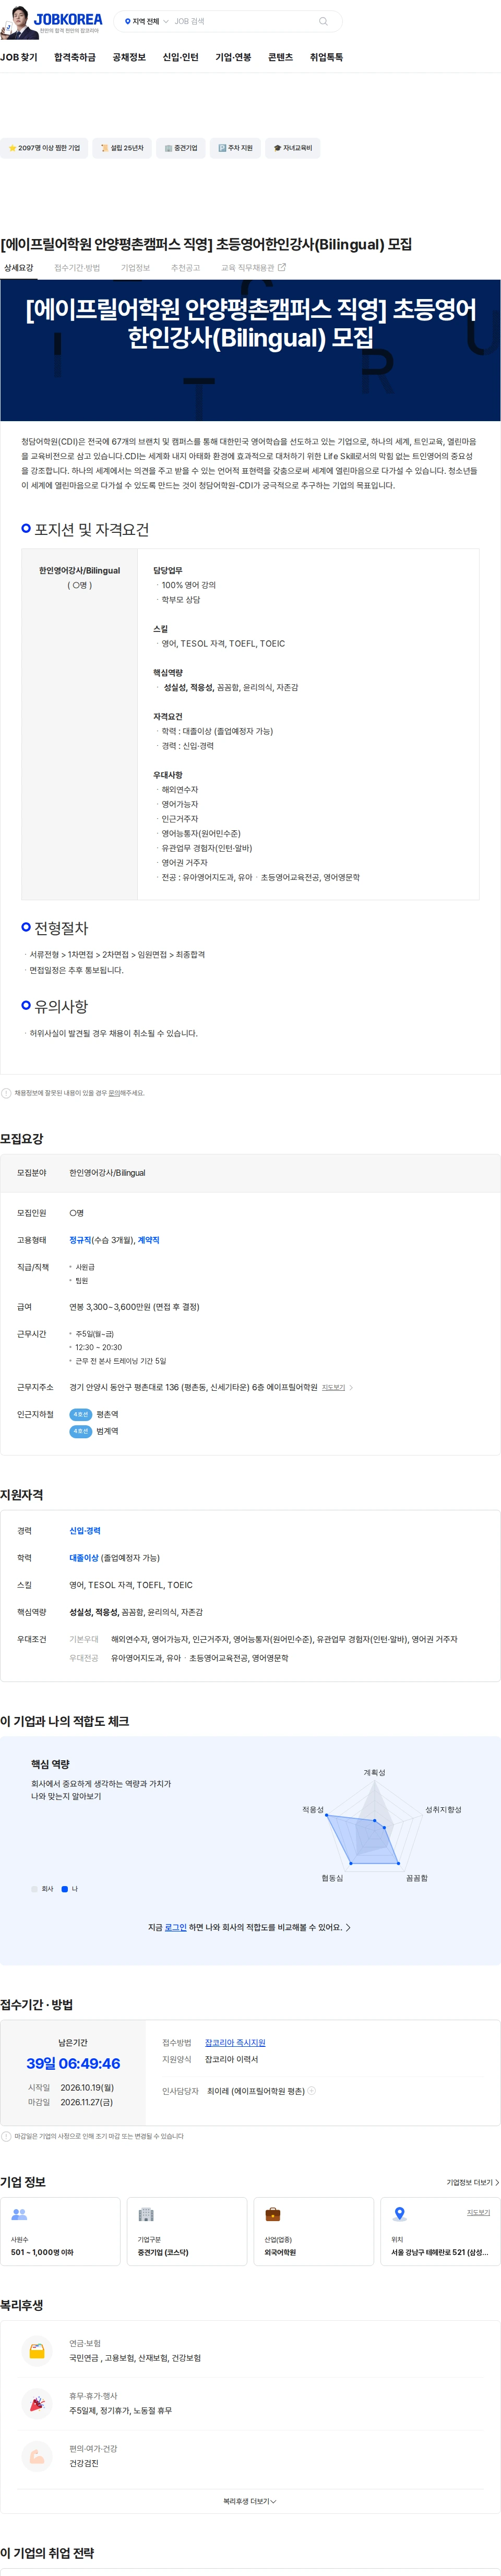
Task: Open the 신입·인턴 menu
Action: tap(181, 58)
